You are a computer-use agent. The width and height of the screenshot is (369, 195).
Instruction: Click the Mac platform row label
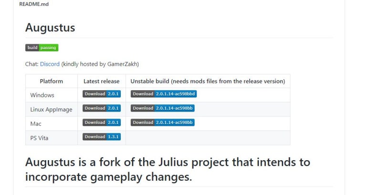(x=36, y=124)
